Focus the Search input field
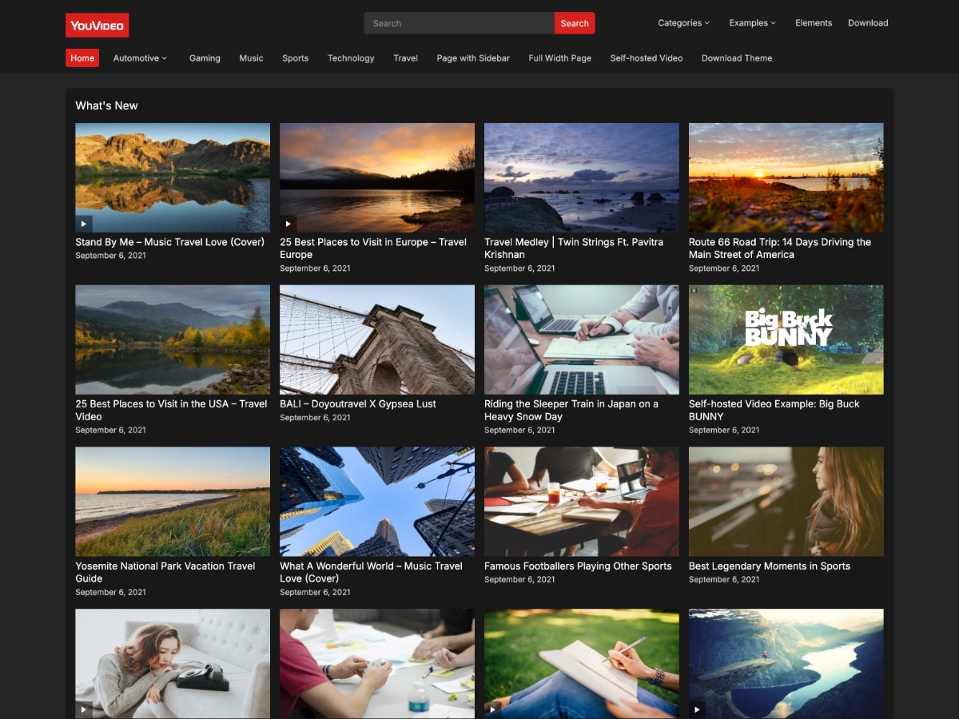This screenshot has height=719, width=959. [459, 23]
